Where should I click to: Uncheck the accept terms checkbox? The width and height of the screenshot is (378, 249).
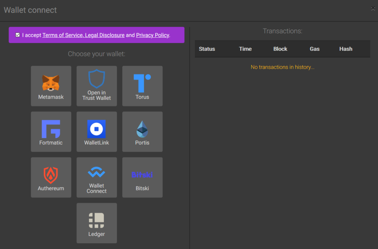pyautogui.click(x=18, y=35)
